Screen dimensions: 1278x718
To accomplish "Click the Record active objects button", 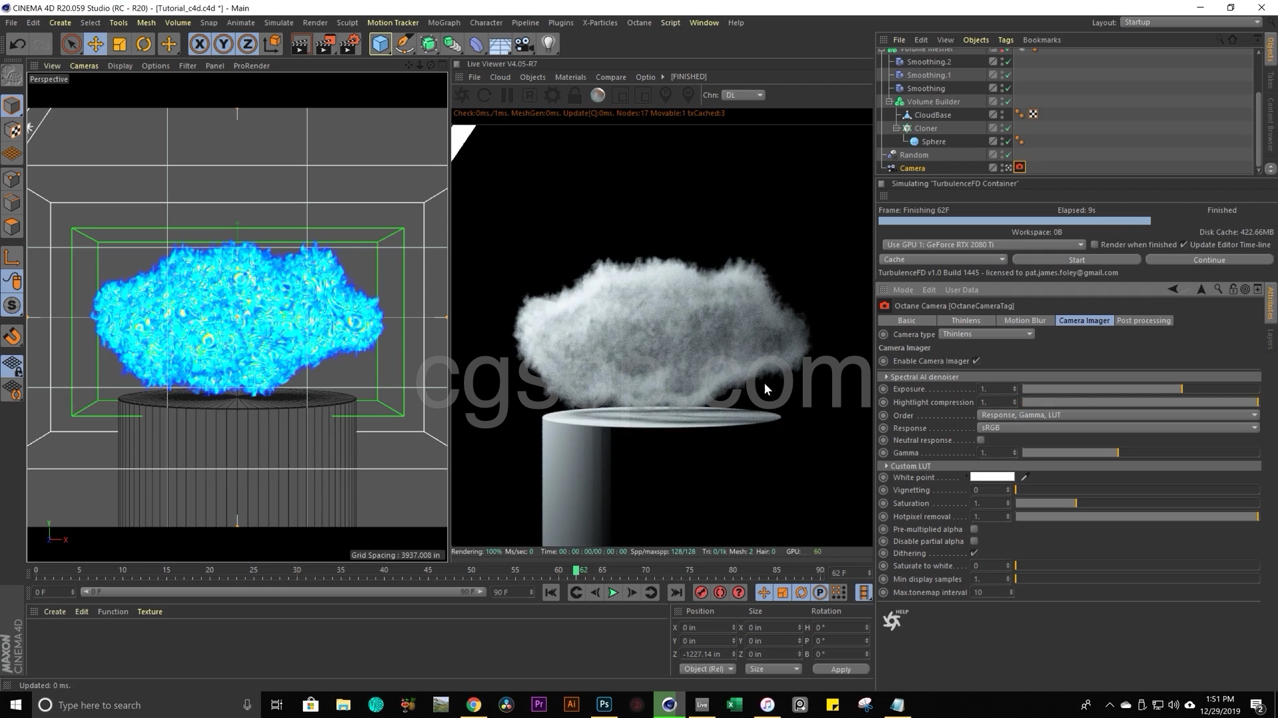I will [x=701, y=592].
